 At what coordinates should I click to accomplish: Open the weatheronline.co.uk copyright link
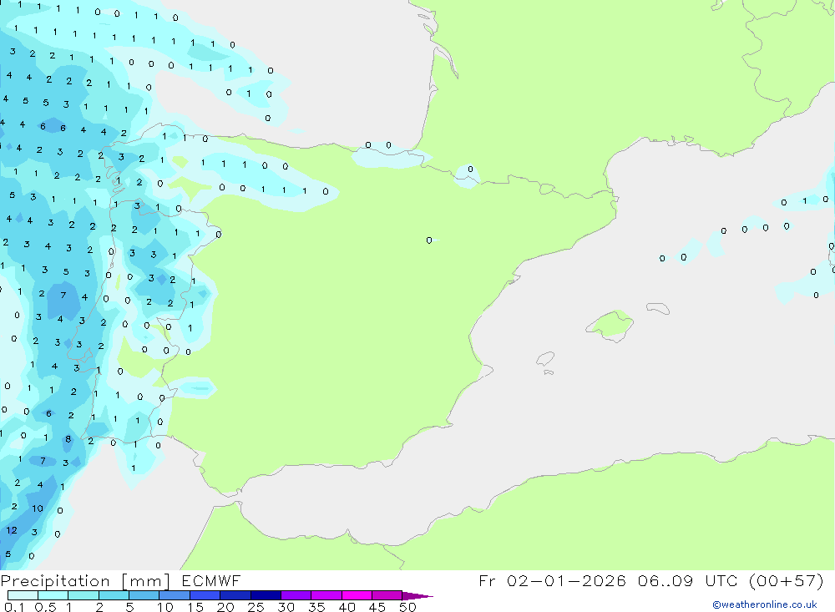(x=765, y=604)
